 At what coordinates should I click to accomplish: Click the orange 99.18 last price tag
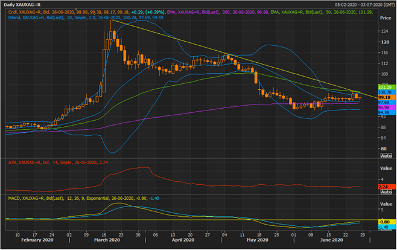(387, 97)
